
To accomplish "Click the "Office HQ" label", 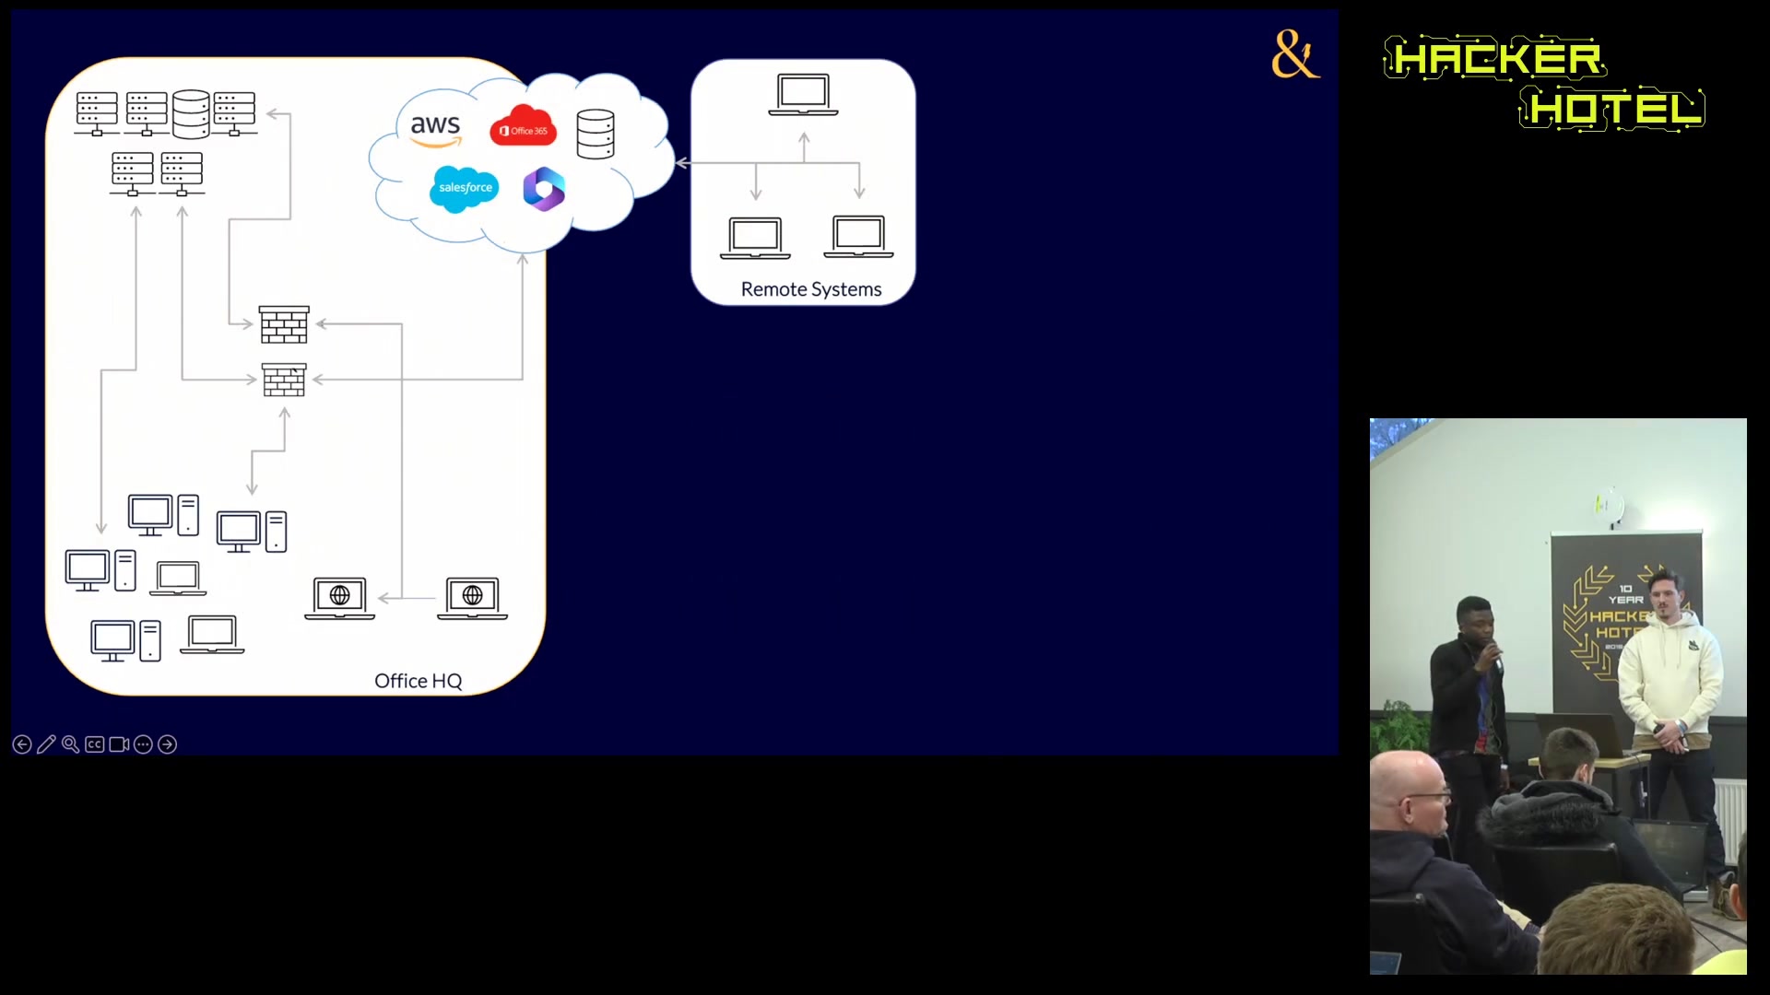I will [419, 681].
